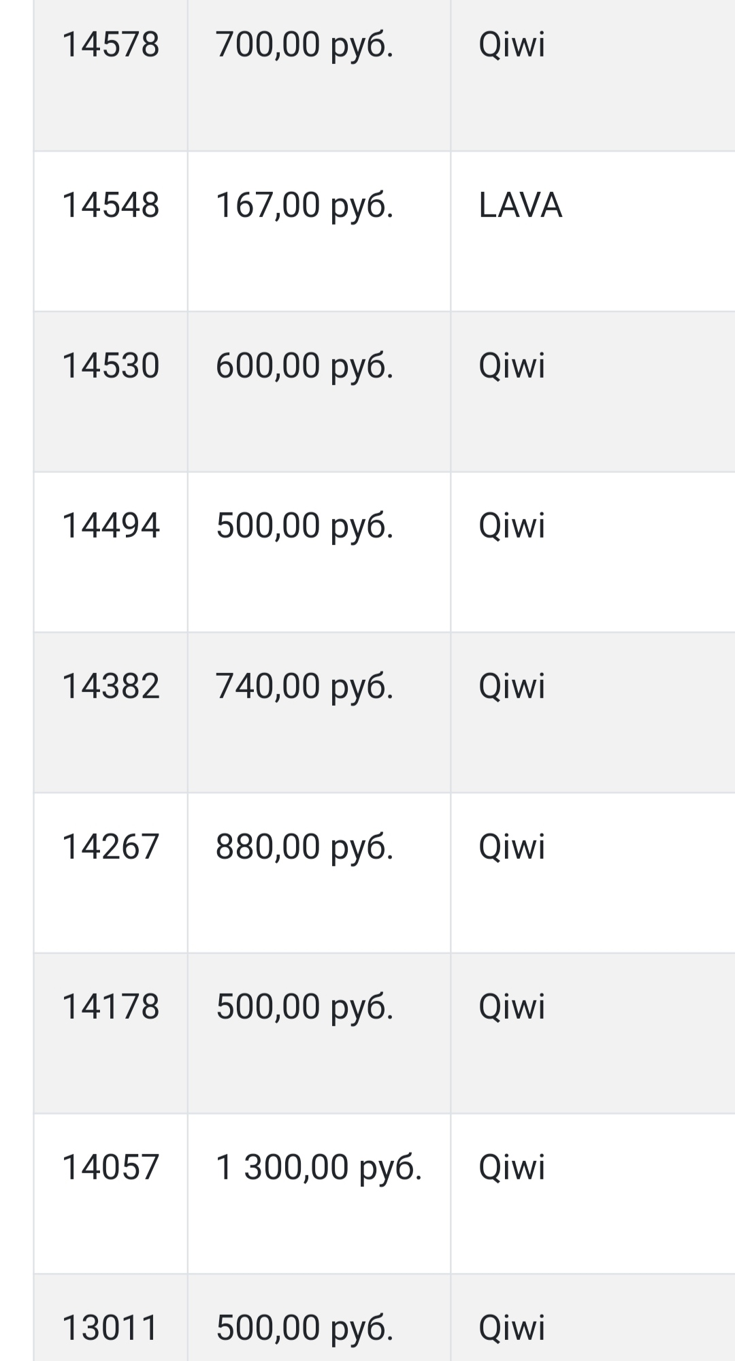This screenshot has height=1361, width=735.
Task: Click transaction ID 14382
Action: [x=110, y=686]
